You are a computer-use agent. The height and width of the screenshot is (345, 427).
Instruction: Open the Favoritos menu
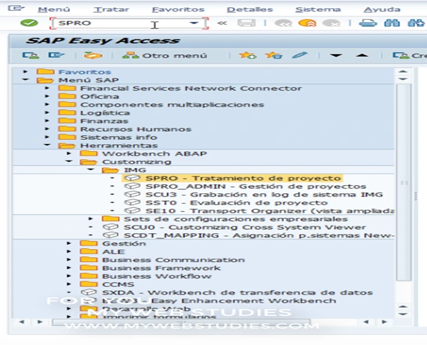pyautogui.click(x=178, y=10)
